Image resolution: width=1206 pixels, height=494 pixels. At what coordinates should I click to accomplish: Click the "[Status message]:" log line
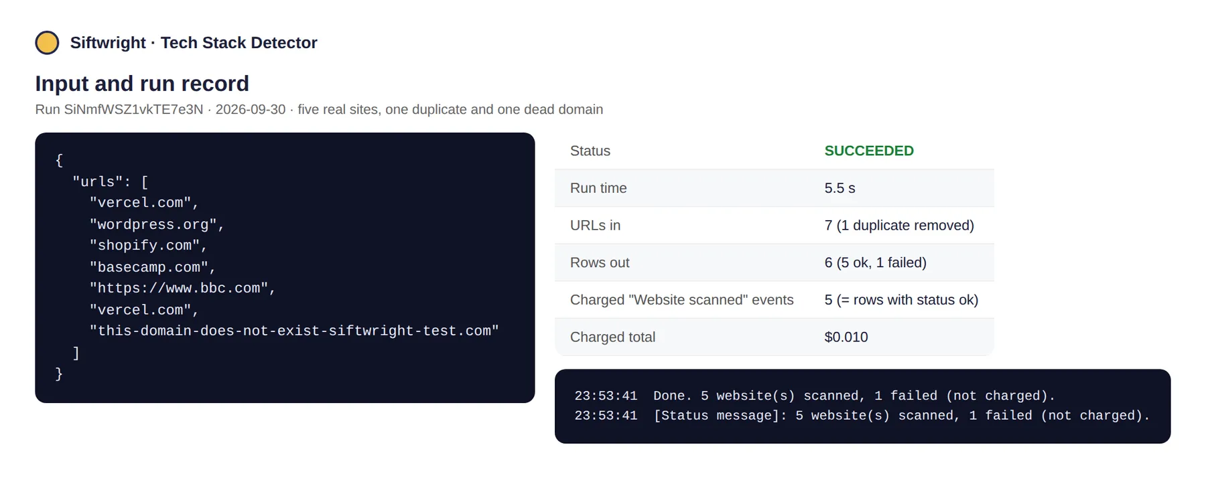pyautogui.click(x=862, y=416)
